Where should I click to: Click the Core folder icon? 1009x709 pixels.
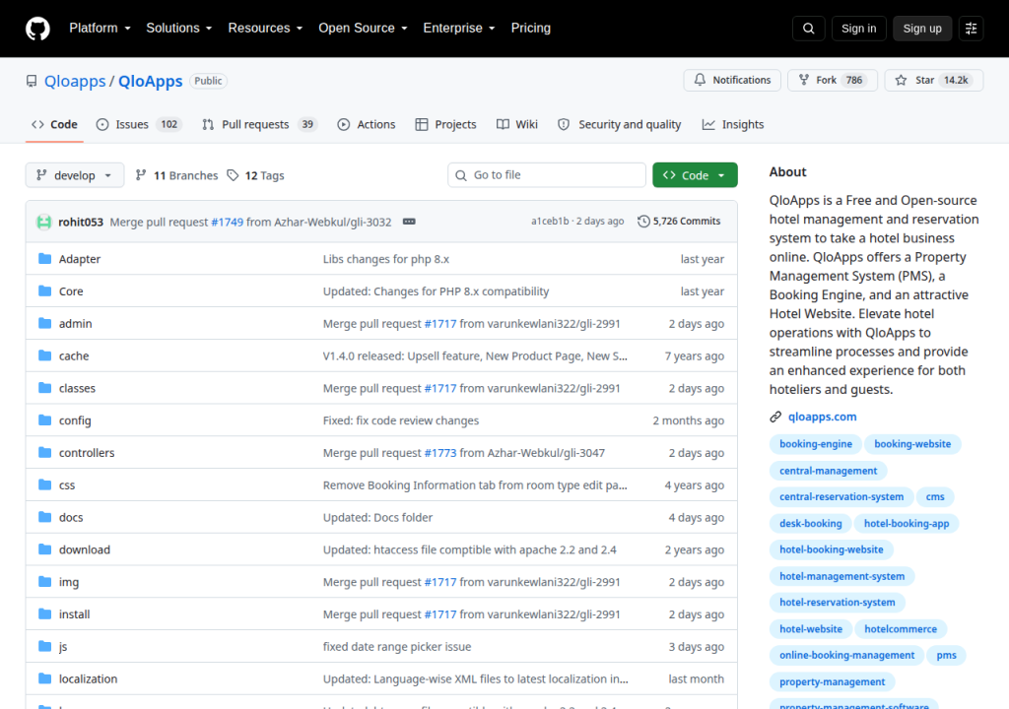pos(45,290)
